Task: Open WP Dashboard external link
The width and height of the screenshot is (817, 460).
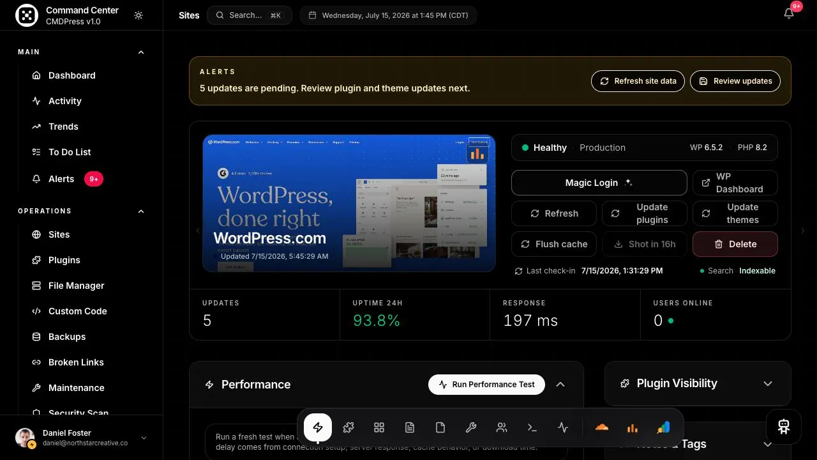Action: [x=735, y=183]
